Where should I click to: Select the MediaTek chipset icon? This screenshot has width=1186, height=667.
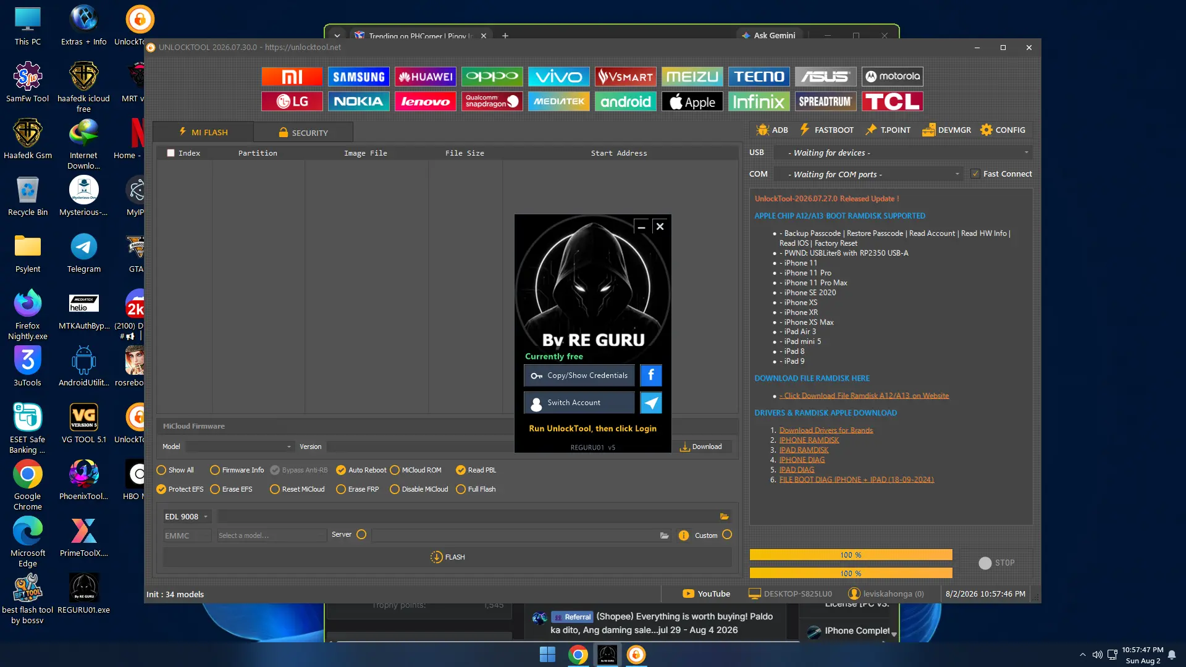click(x=558, y=101)
